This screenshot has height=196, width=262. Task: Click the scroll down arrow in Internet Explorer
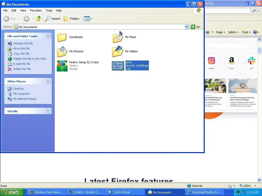pyautogui.click(x=259, y=180)
